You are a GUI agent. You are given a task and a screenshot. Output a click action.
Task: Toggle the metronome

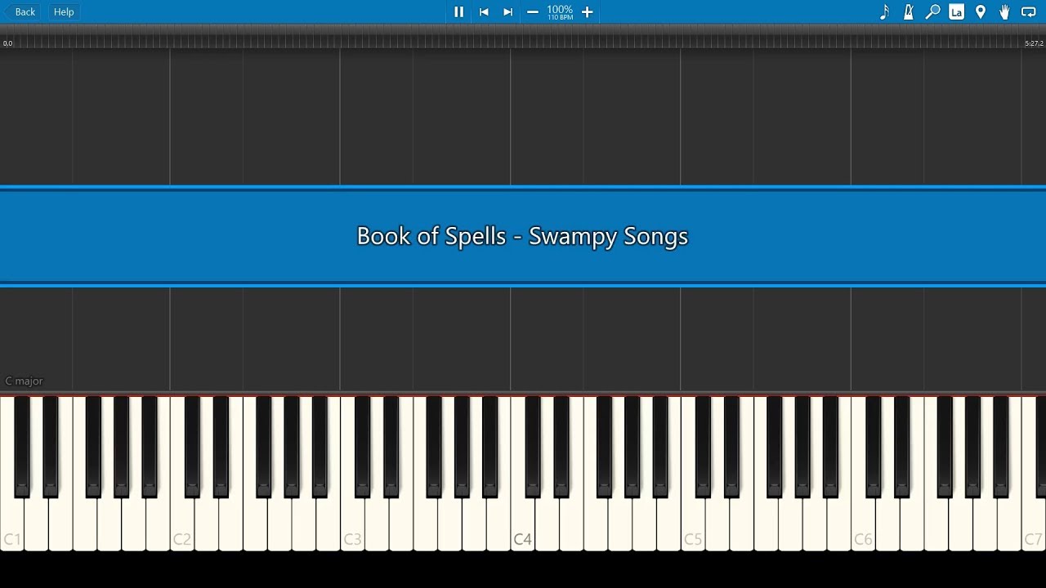pos(908,11)
